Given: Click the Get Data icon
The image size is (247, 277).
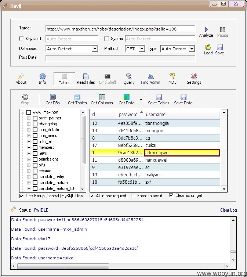Looking at the screenshot, I should coord(127,97).
